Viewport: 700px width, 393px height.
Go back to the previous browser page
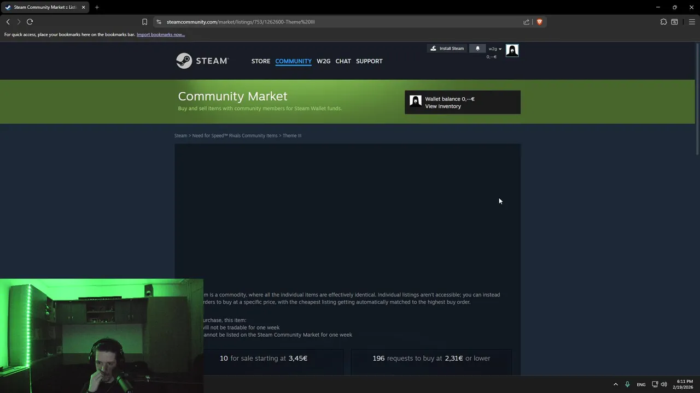pyautogui.click(x=8, y=22)
